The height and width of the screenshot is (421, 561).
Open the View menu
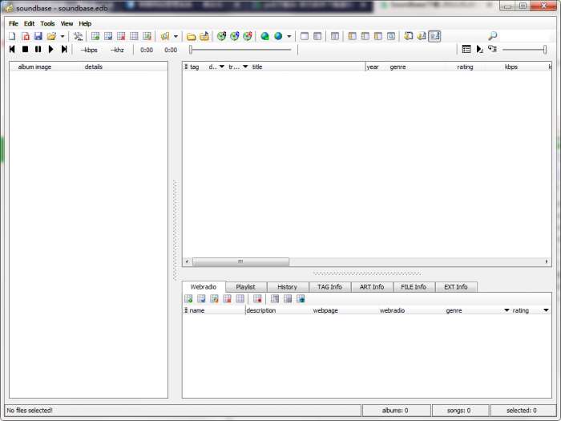[67, 23]
